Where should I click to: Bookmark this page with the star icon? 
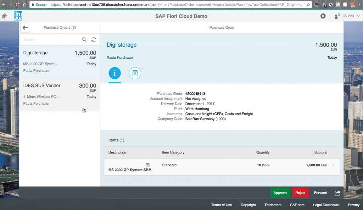[x=308, y=4]
